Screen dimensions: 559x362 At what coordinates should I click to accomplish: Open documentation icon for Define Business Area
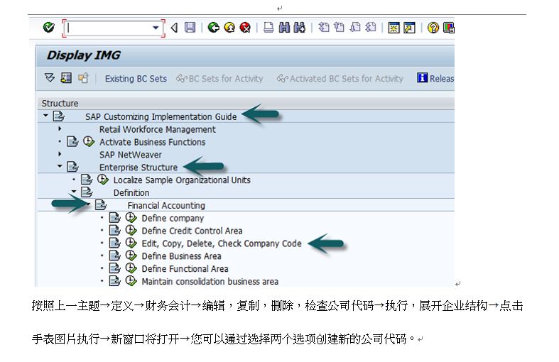point(115,256)
